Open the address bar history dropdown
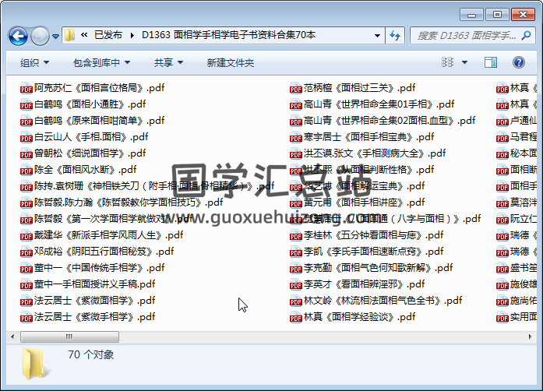 tap(377, 35)
